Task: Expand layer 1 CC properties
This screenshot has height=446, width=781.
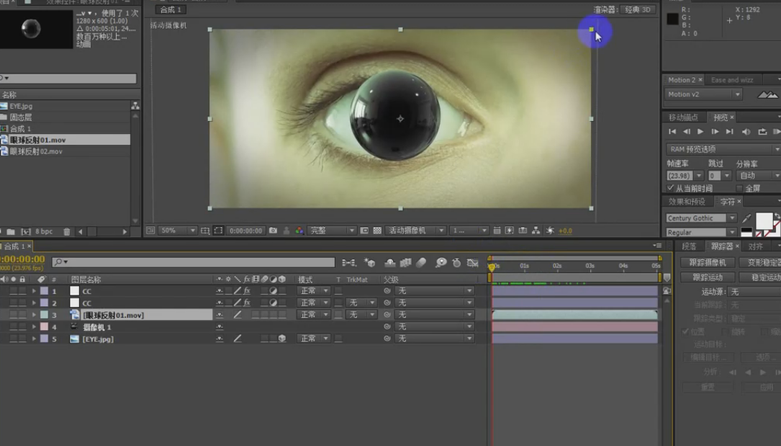Action: pyautogui.click(x=34, y=290)
